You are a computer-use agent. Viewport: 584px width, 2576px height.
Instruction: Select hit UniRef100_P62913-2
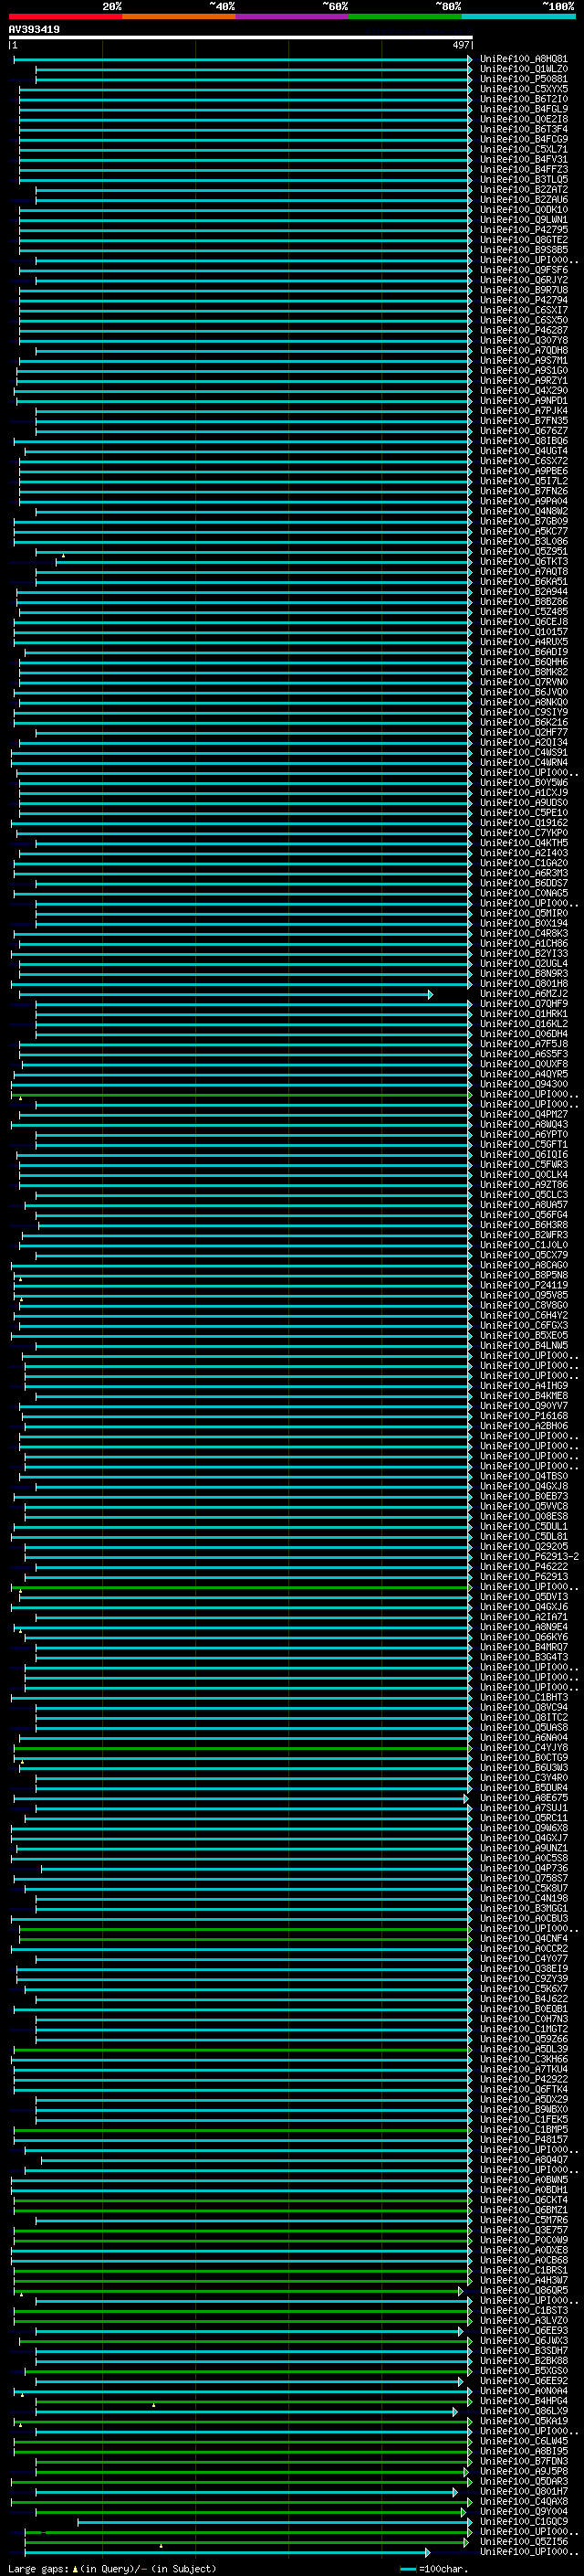tap(529, 1557)
